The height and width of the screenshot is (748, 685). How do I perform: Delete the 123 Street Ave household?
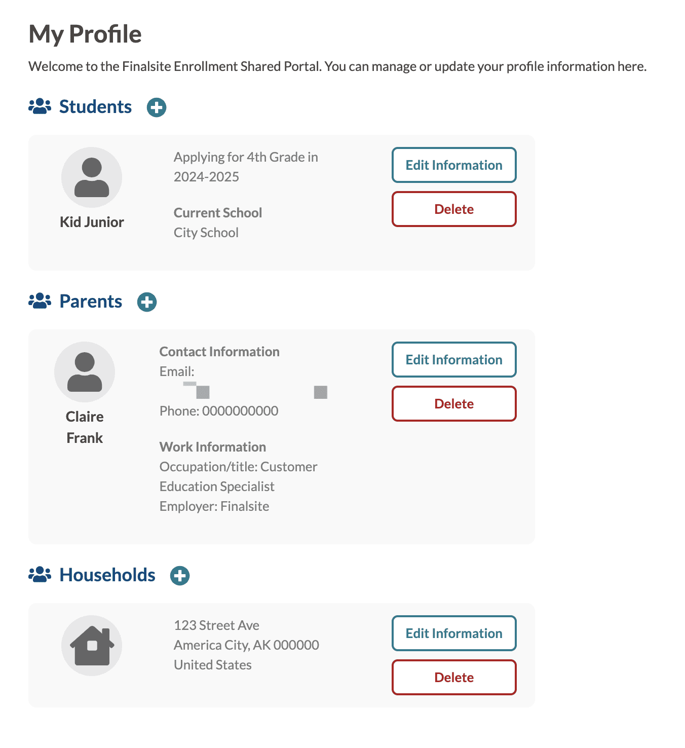coord(453,677)
